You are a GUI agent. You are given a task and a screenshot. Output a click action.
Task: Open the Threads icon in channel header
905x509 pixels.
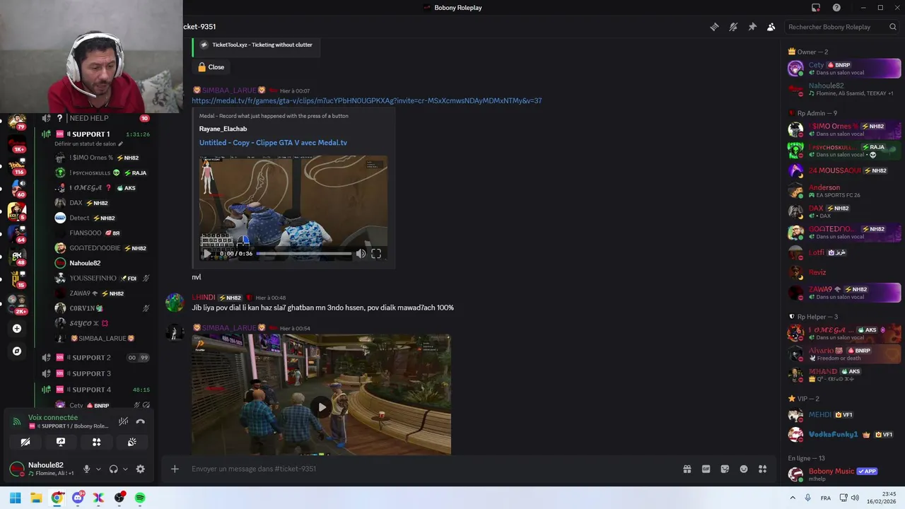715,27
